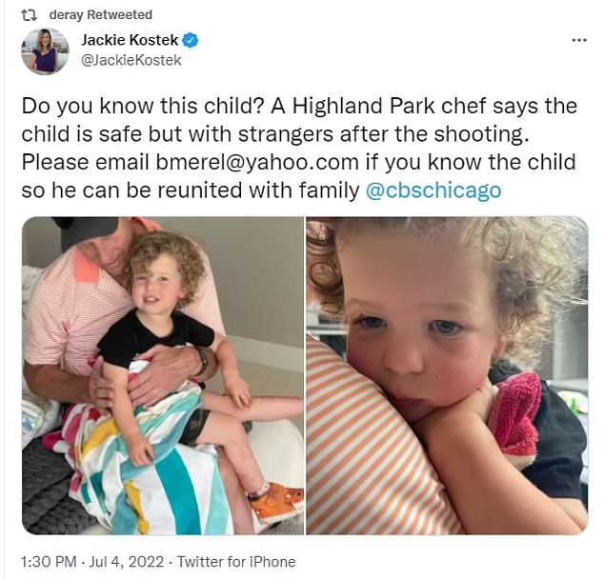The image size is (604, 580).
Task: Open right close-up photo of the child
Action: (x=447, y=375)
